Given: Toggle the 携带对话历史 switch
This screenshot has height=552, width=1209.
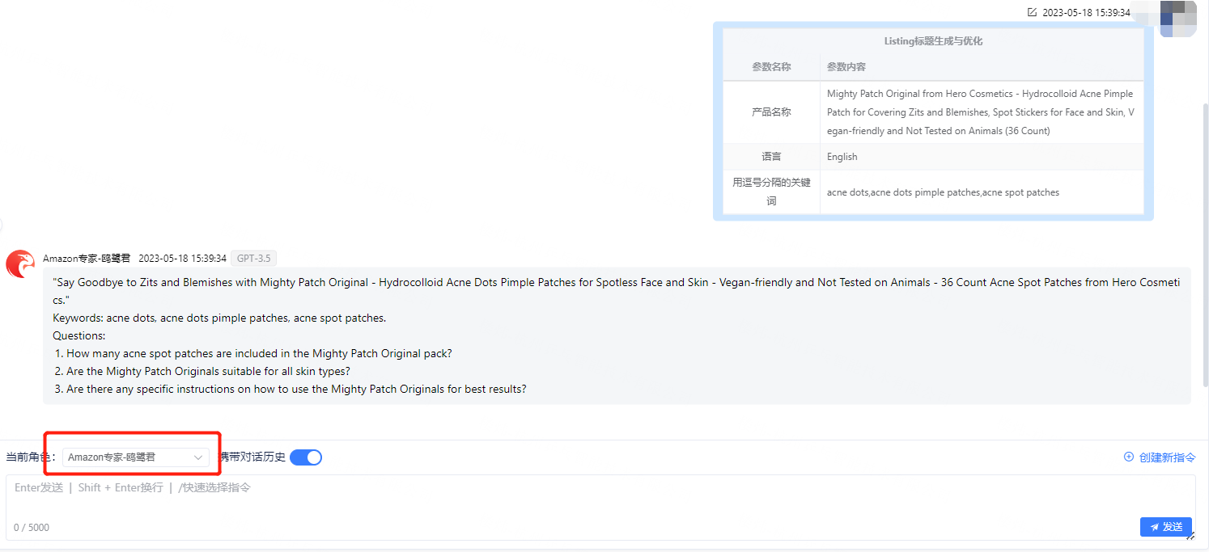Looking at the screenshot, I should [306, 457].
